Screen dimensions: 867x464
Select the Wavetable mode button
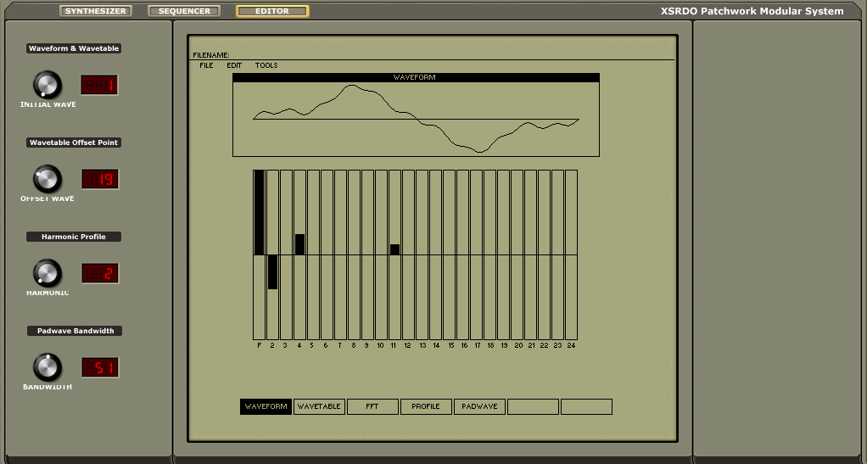[319, 407]
